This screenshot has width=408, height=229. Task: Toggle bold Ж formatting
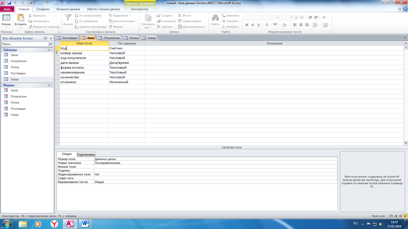coord(247,25)
